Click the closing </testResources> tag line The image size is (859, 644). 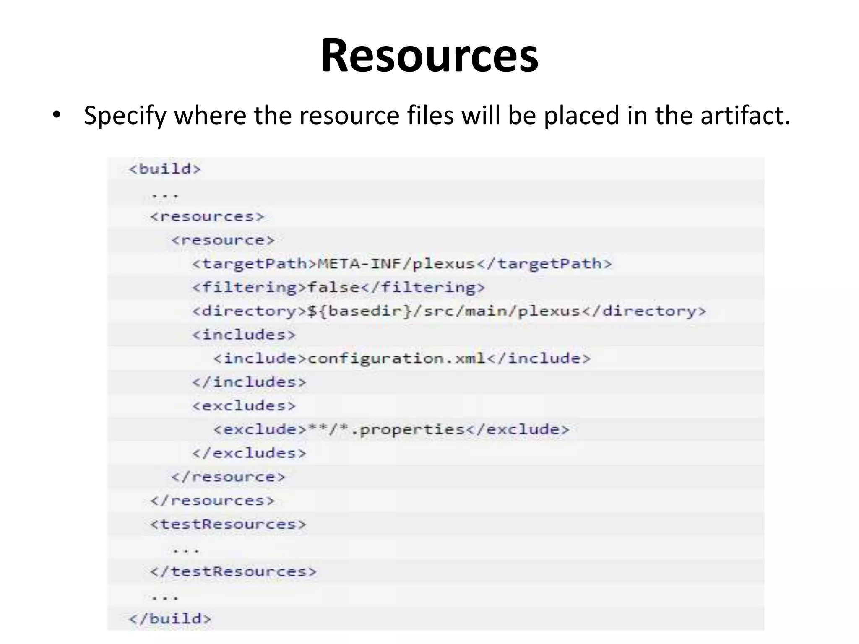click(x=234, y=572)
